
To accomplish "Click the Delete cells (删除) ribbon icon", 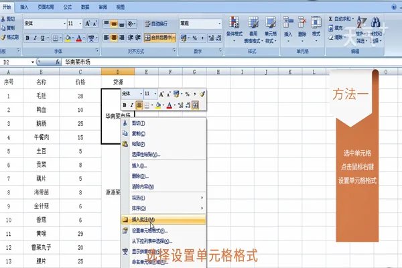I will 302,28.
